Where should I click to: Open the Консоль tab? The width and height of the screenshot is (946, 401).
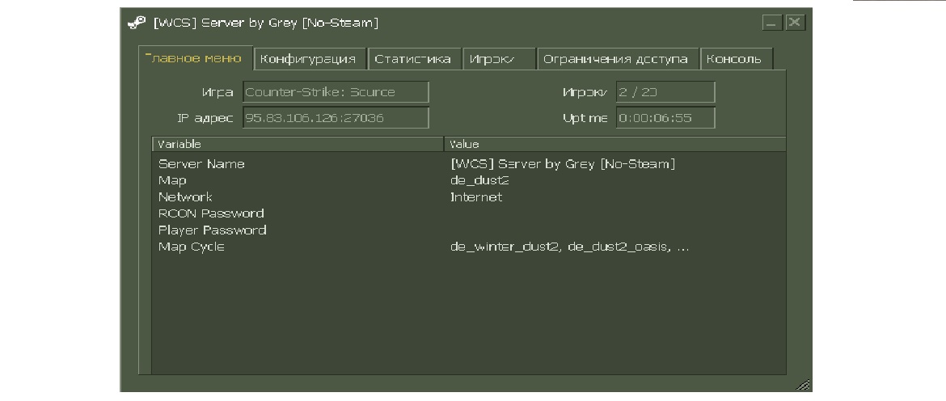[736, 59]
